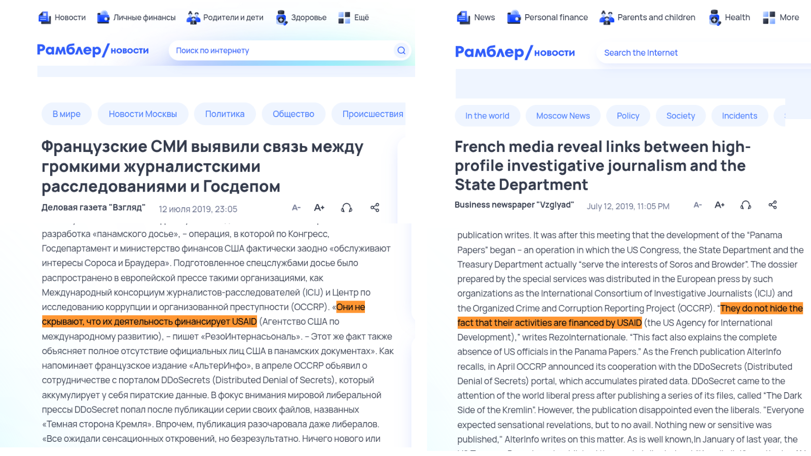Decrease font size A- in English article

click(698, 205)
